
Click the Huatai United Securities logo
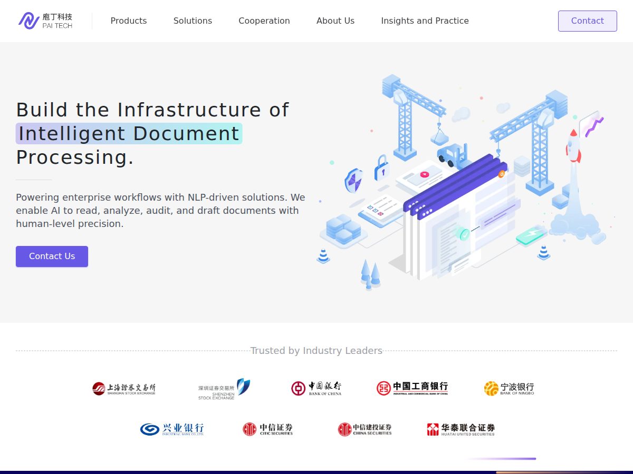tap(461, 429)
